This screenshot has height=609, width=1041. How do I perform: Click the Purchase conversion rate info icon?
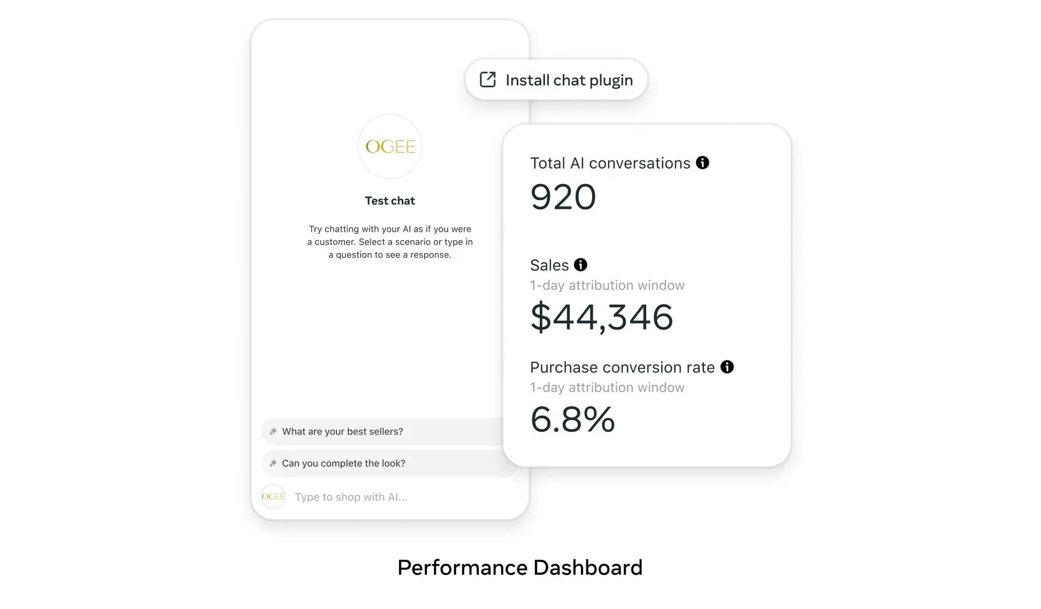[727, 367]
